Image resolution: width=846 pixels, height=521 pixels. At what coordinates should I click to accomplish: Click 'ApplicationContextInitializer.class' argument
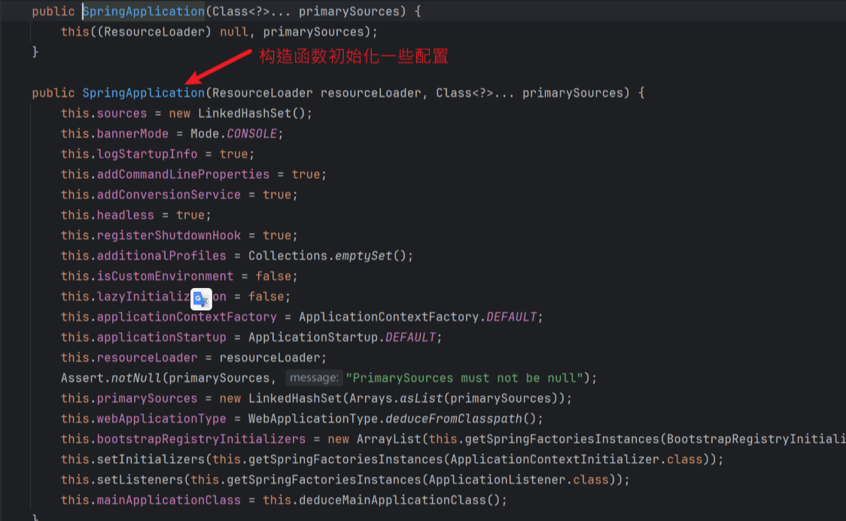click(577, 459)
